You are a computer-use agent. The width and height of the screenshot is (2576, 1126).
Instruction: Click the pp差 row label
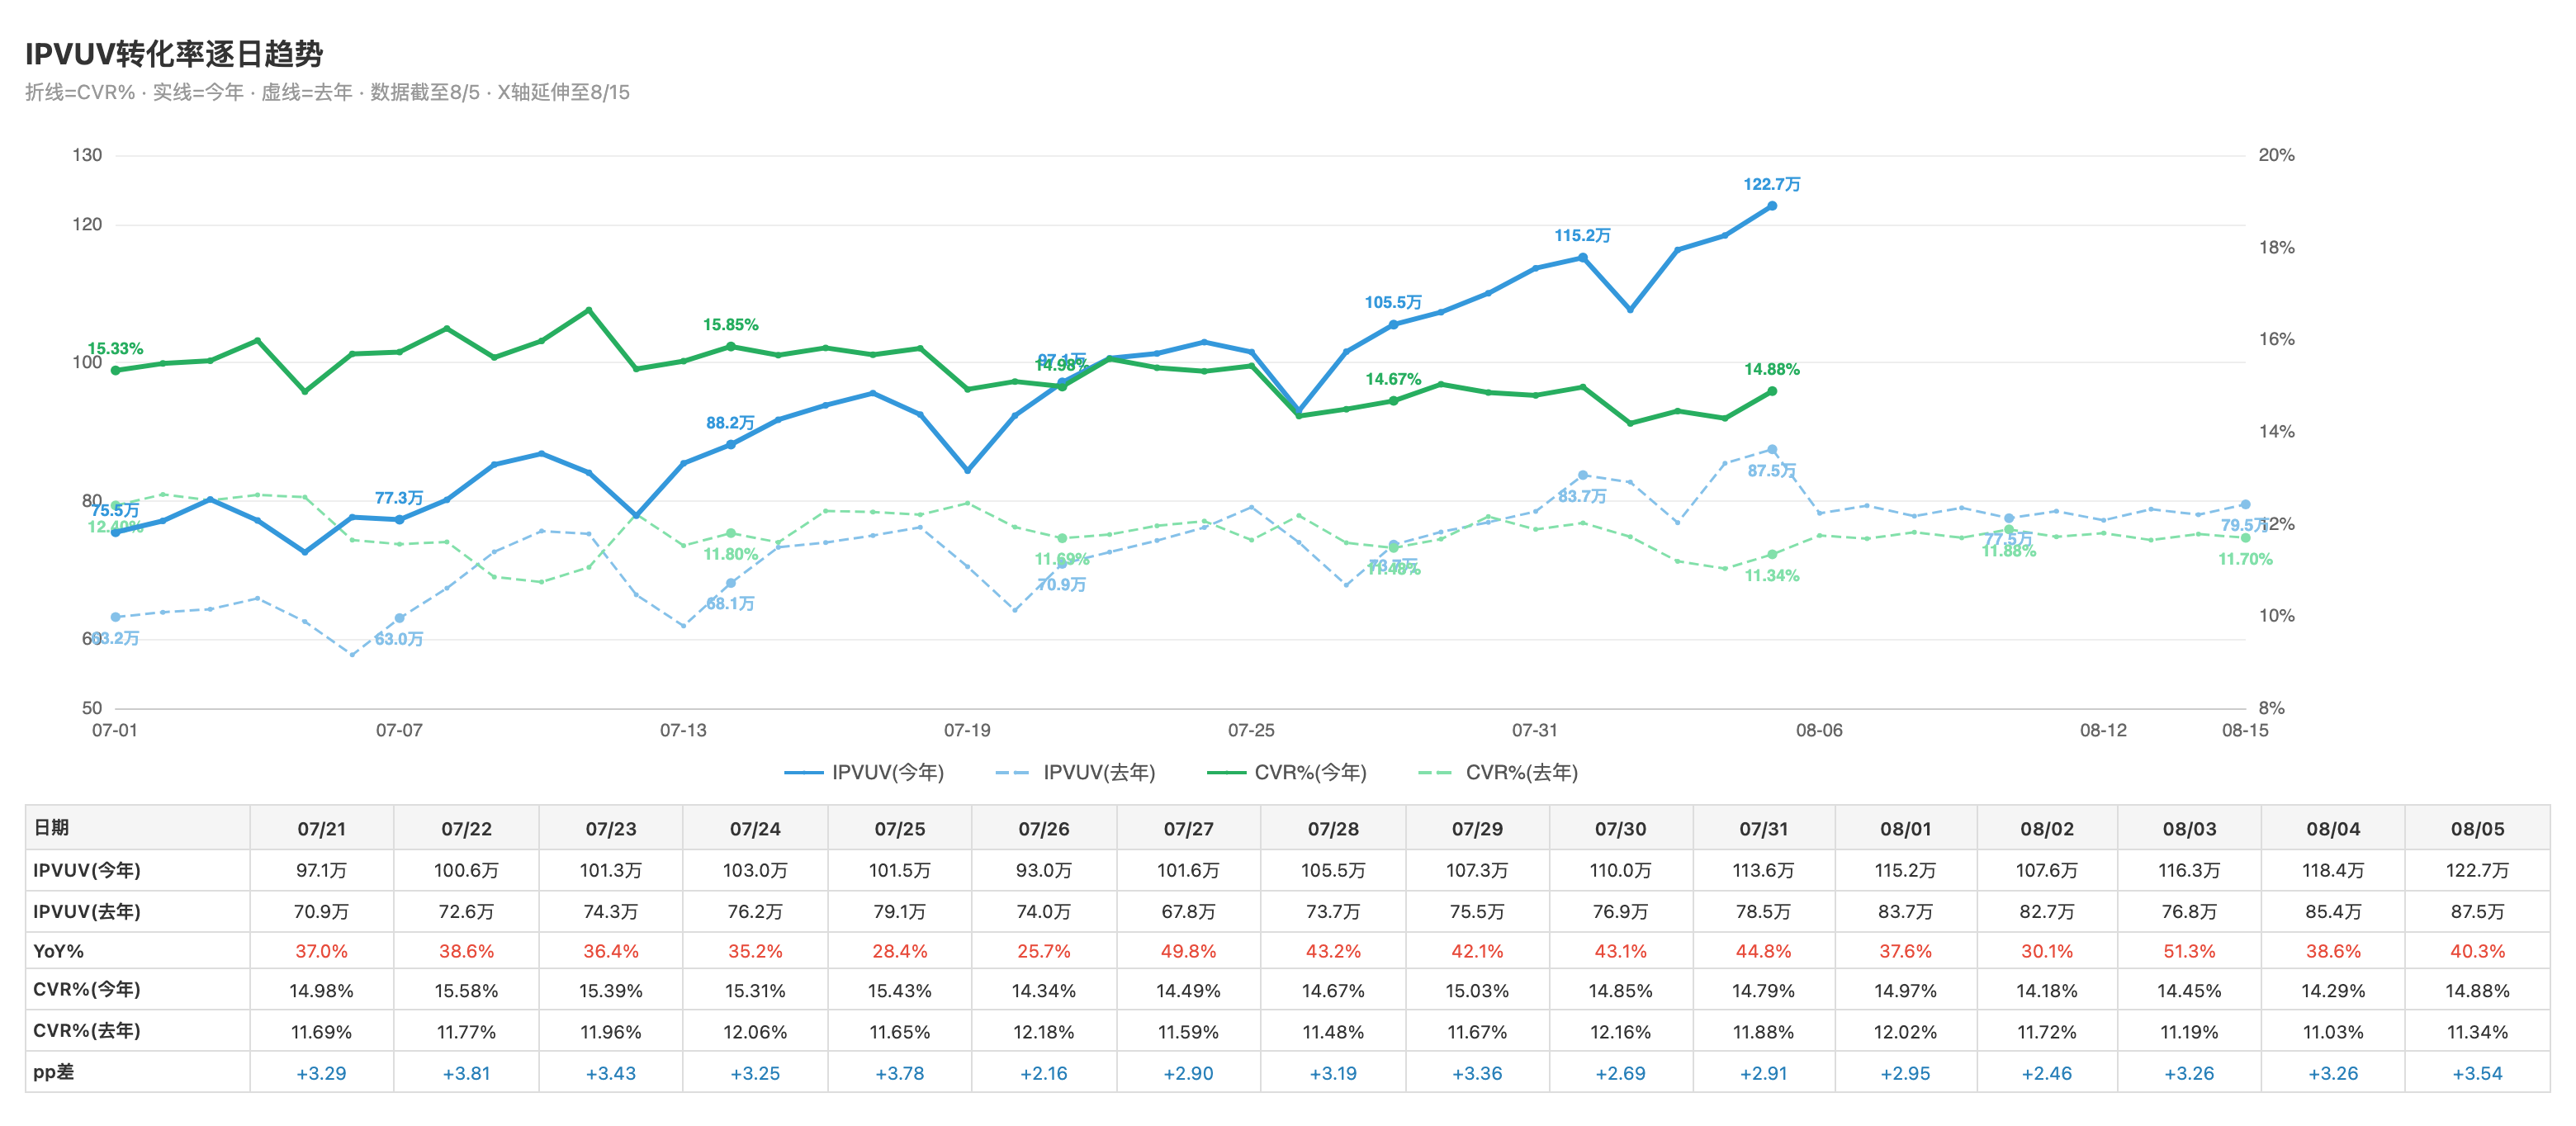[54, 1072]
